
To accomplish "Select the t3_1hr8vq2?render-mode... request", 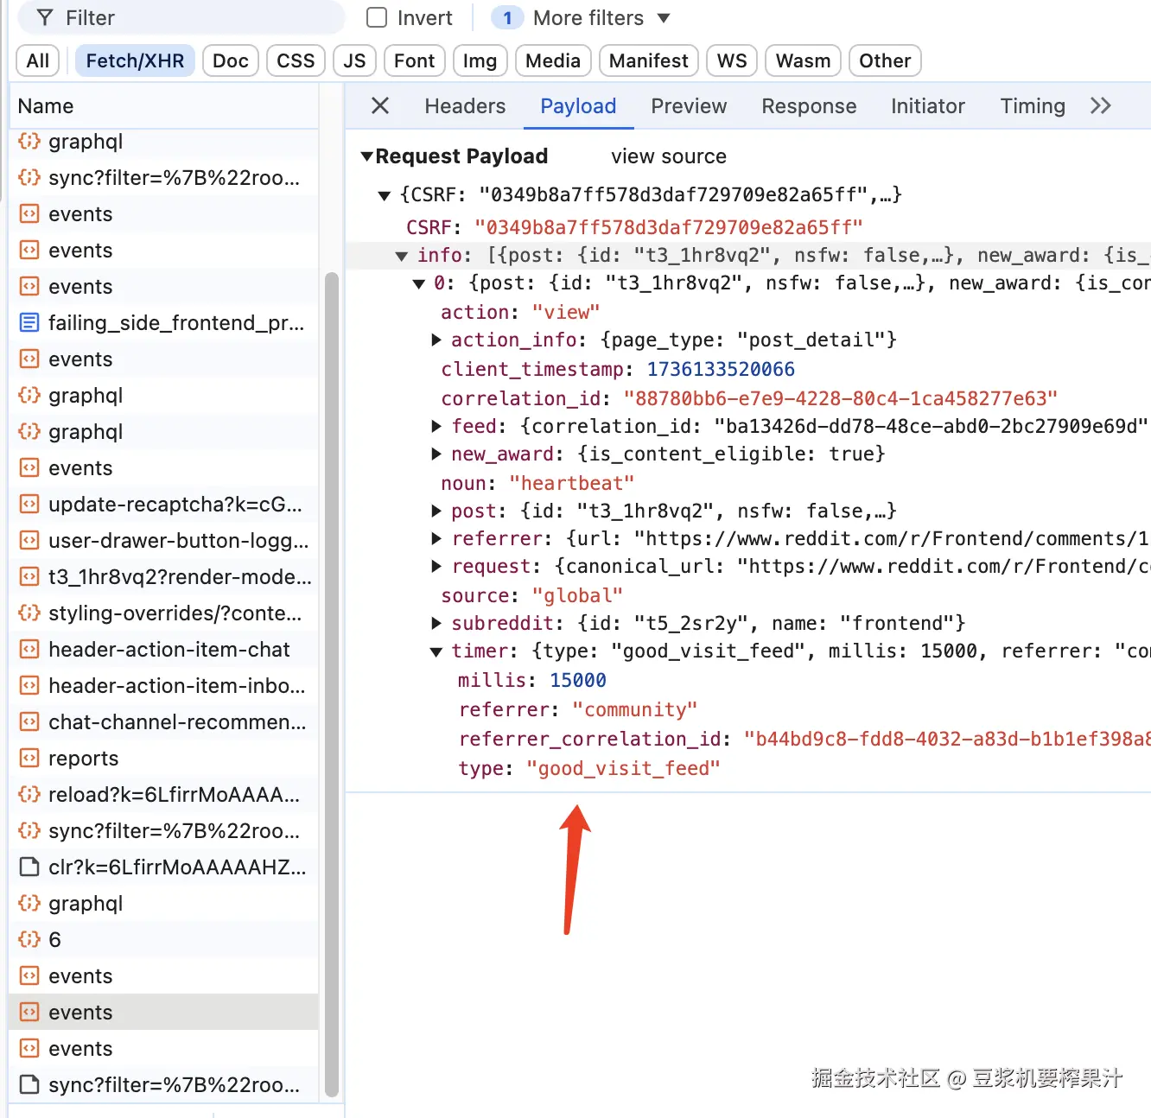I will (x=164, y=577).
